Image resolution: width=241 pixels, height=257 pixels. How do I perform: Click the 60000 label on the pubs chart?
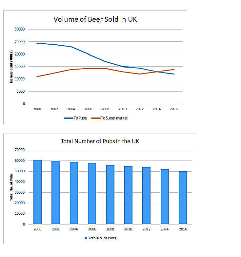(x=20, y=161)
